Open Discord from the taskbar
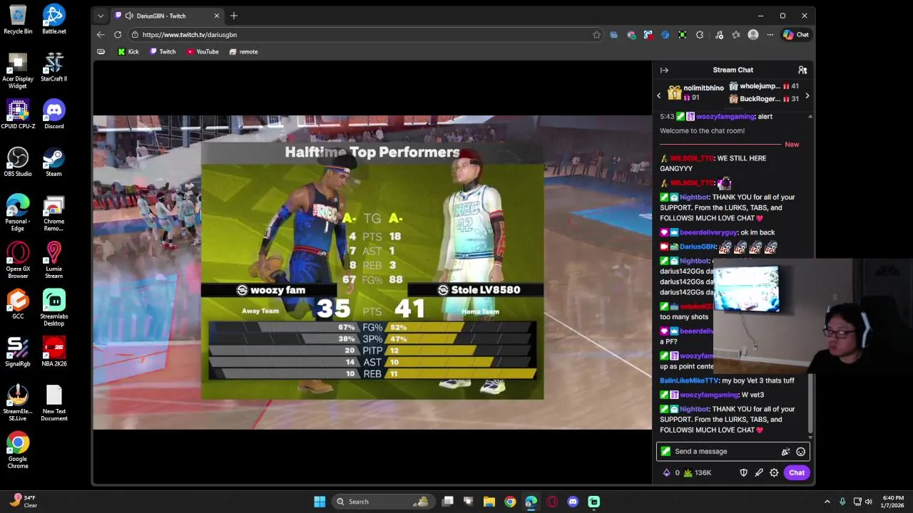 pyautogui.click(x=573, y=502)
